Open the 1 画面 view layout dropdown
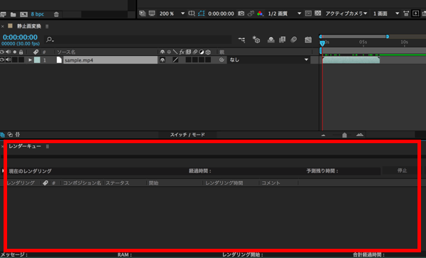Viewport: 426px width, 258px height. point(386,13)
